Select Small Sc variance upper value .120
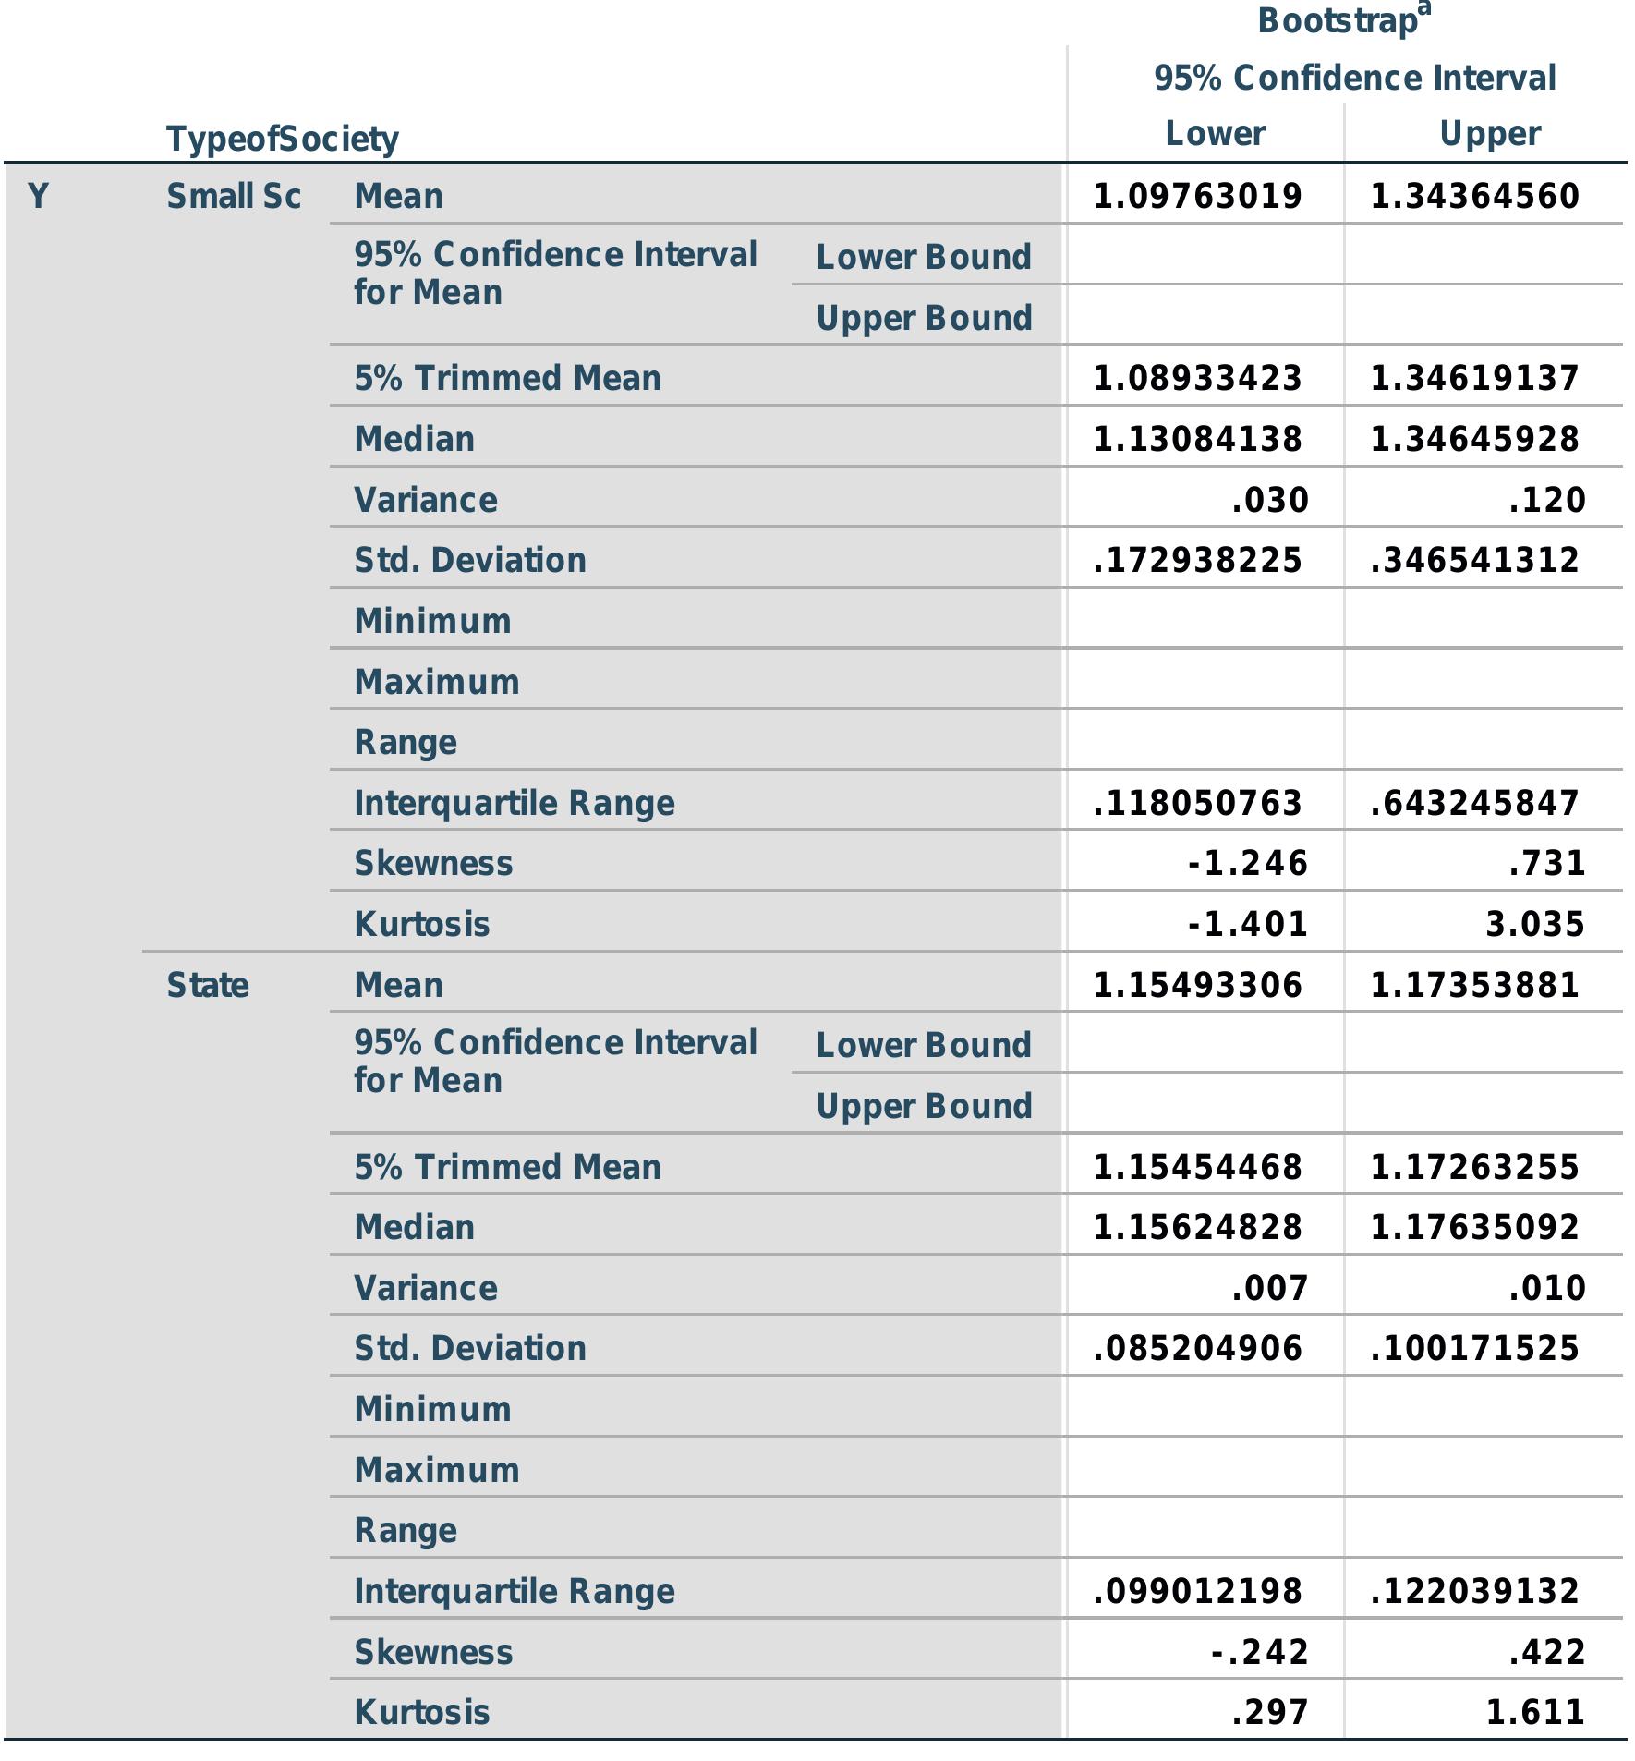The width and height of the screenshot is (1635, 1761). coord(1546,500)
